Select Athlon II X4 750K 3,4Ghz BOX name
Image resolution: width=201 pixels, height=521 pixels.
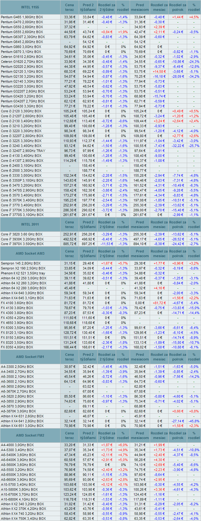pos(23,519)
